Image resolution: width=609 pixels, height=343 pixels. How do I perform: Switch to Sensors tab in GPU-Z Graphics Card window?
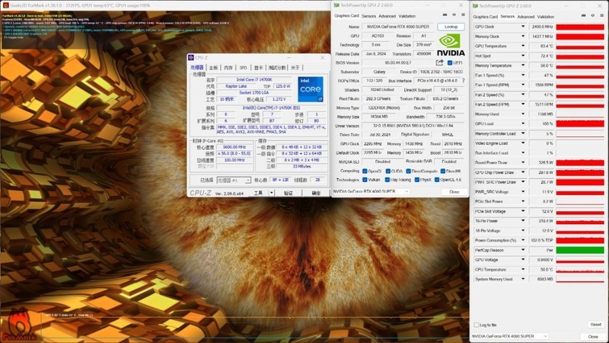tap(368, 16)
